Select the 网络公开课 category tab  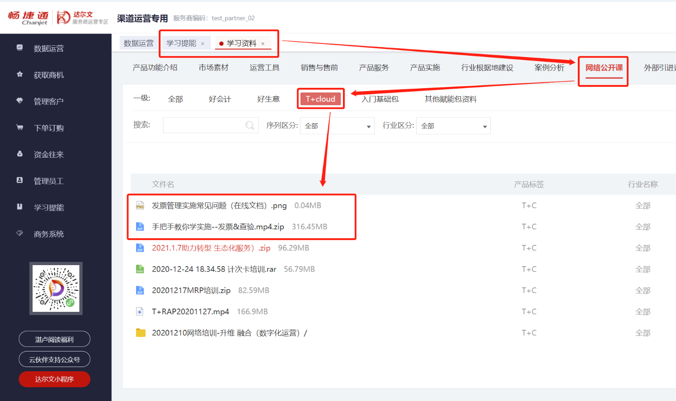604,67
